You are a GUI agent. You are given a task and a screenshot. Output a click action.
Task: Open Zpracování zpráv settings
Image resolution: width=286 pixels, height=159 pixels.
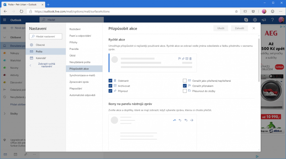click(84, 82)
